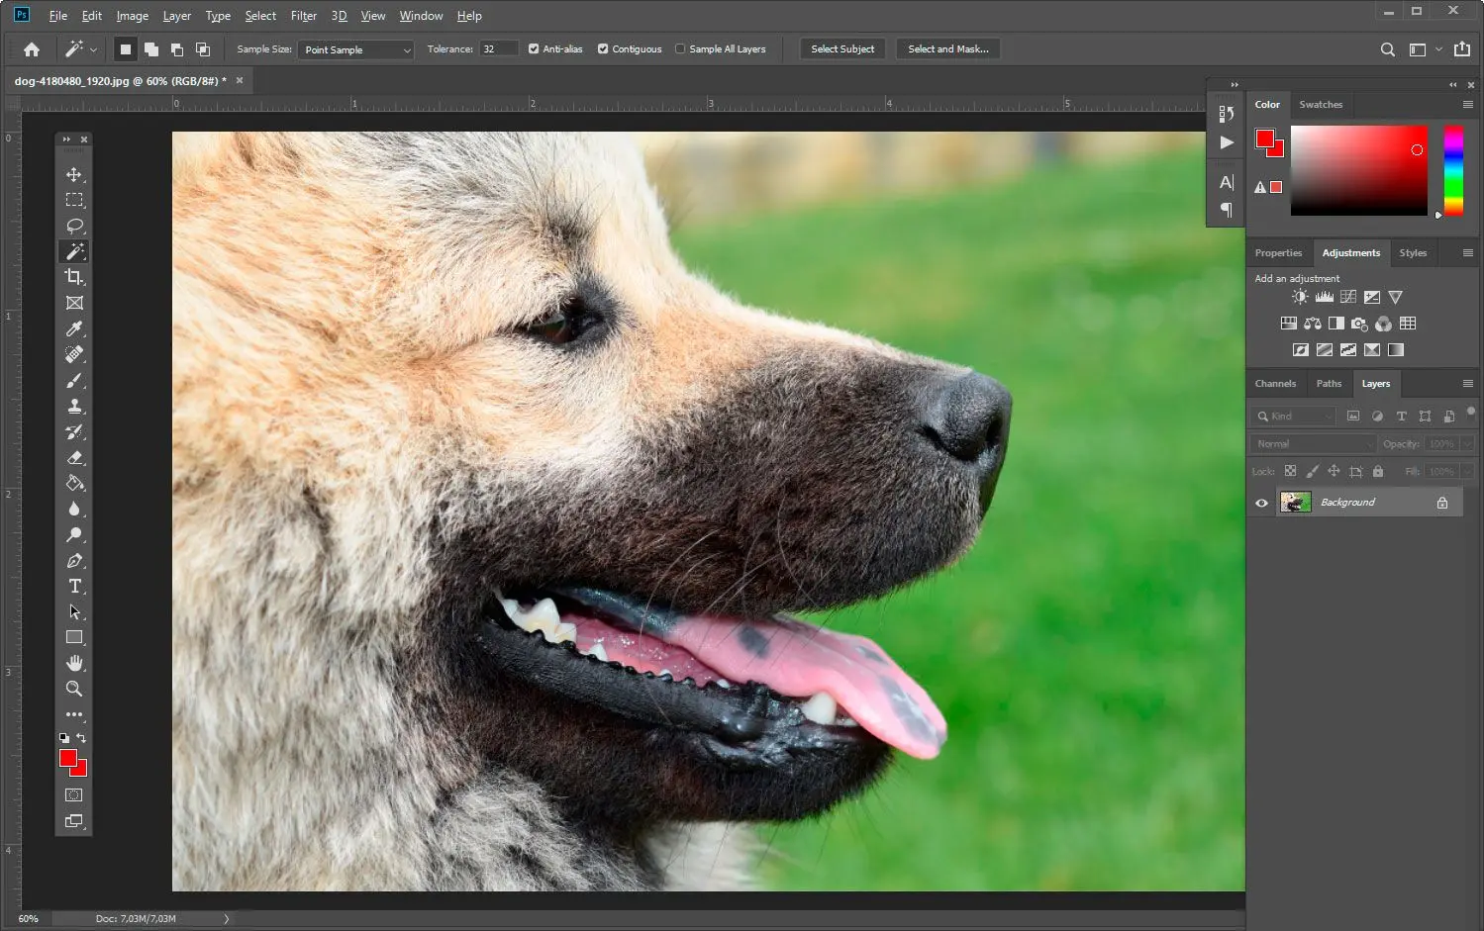Screen dimensions: 1484x931
Task: Switch to the Swatches tab
Action: click(x=1321, y=105)
